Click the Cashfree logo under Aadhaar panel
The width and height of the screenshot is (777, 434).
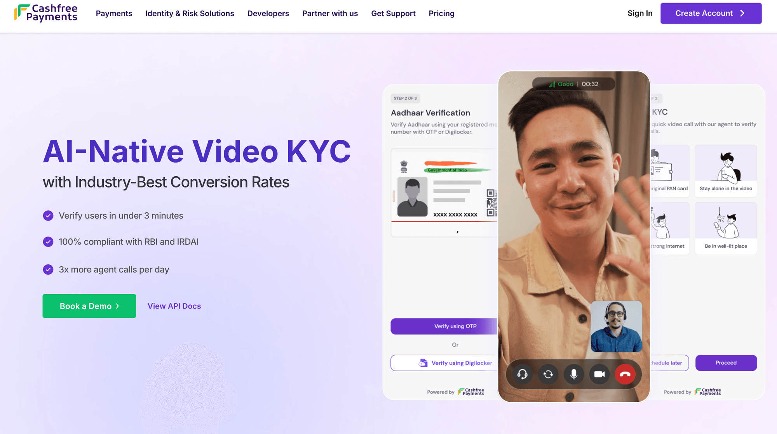point(471,392)
